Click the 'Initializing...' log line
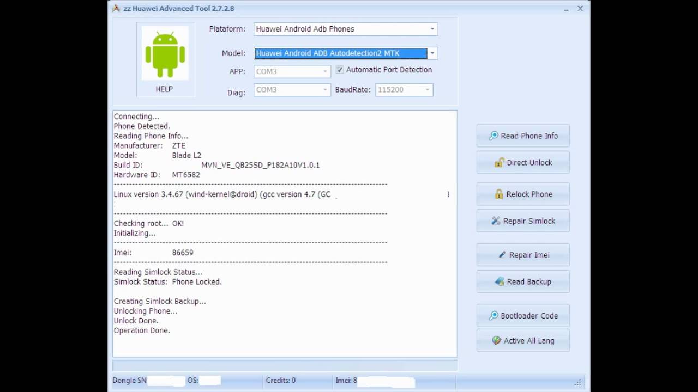The width and height of the screenshot is (698, 392). [x=135, y=233]
